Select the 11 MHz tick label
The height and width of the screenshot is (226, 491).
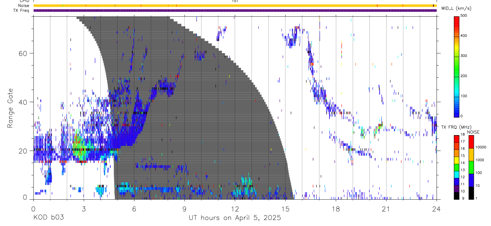pyautogui.click(x=463, y=184)
